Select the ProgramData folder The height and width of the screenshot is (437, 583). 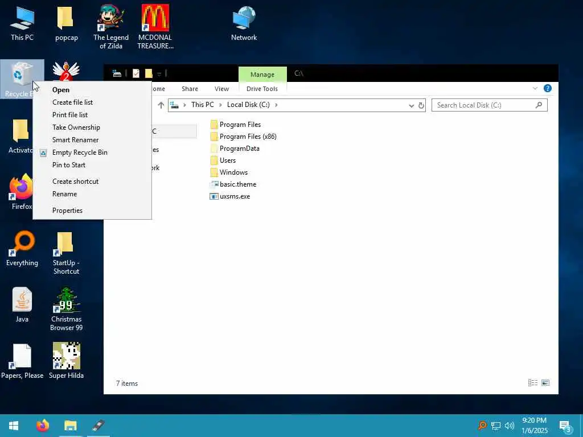(235, 149)
